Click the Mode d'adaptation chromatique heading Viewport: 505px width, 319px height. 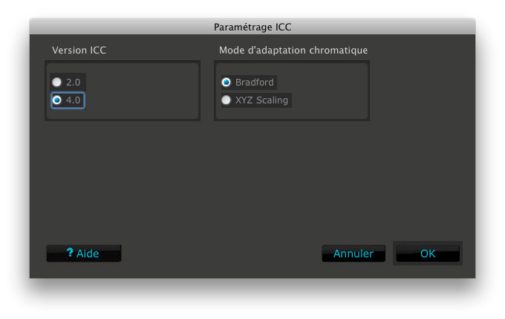tap(293, 51)
